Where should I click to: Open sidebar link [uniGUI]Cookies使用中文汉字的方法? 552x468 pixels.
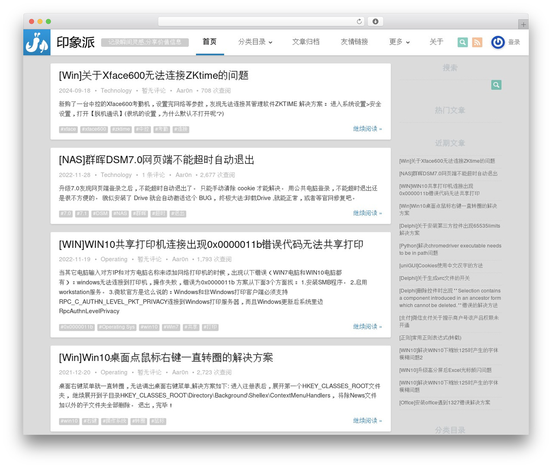coord(441,266)
